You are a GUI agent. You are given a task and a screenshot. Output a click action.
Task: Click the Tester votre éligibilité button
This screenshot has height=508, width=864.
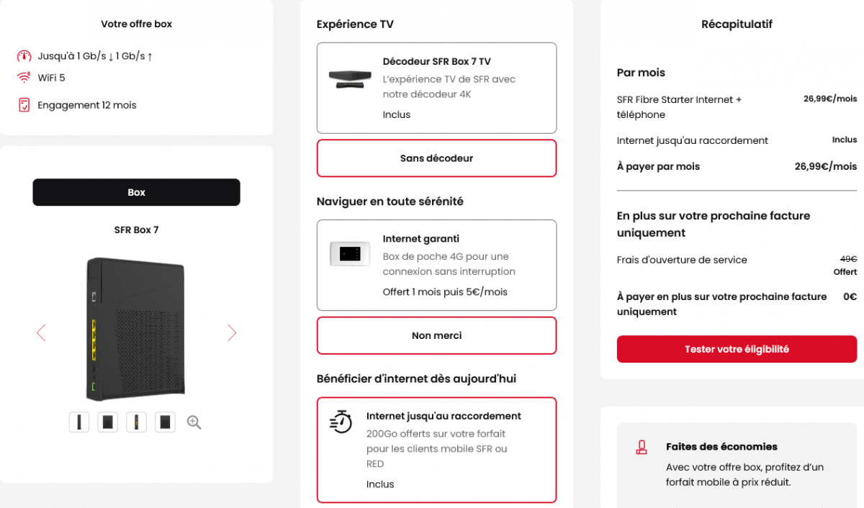[x=737, y=349]
